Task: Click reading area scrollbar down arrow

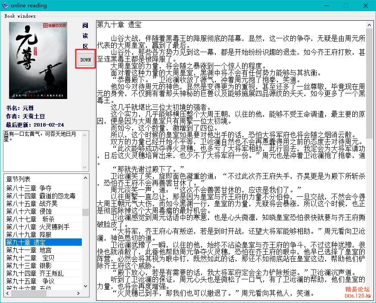Action: tap(369, 297)
